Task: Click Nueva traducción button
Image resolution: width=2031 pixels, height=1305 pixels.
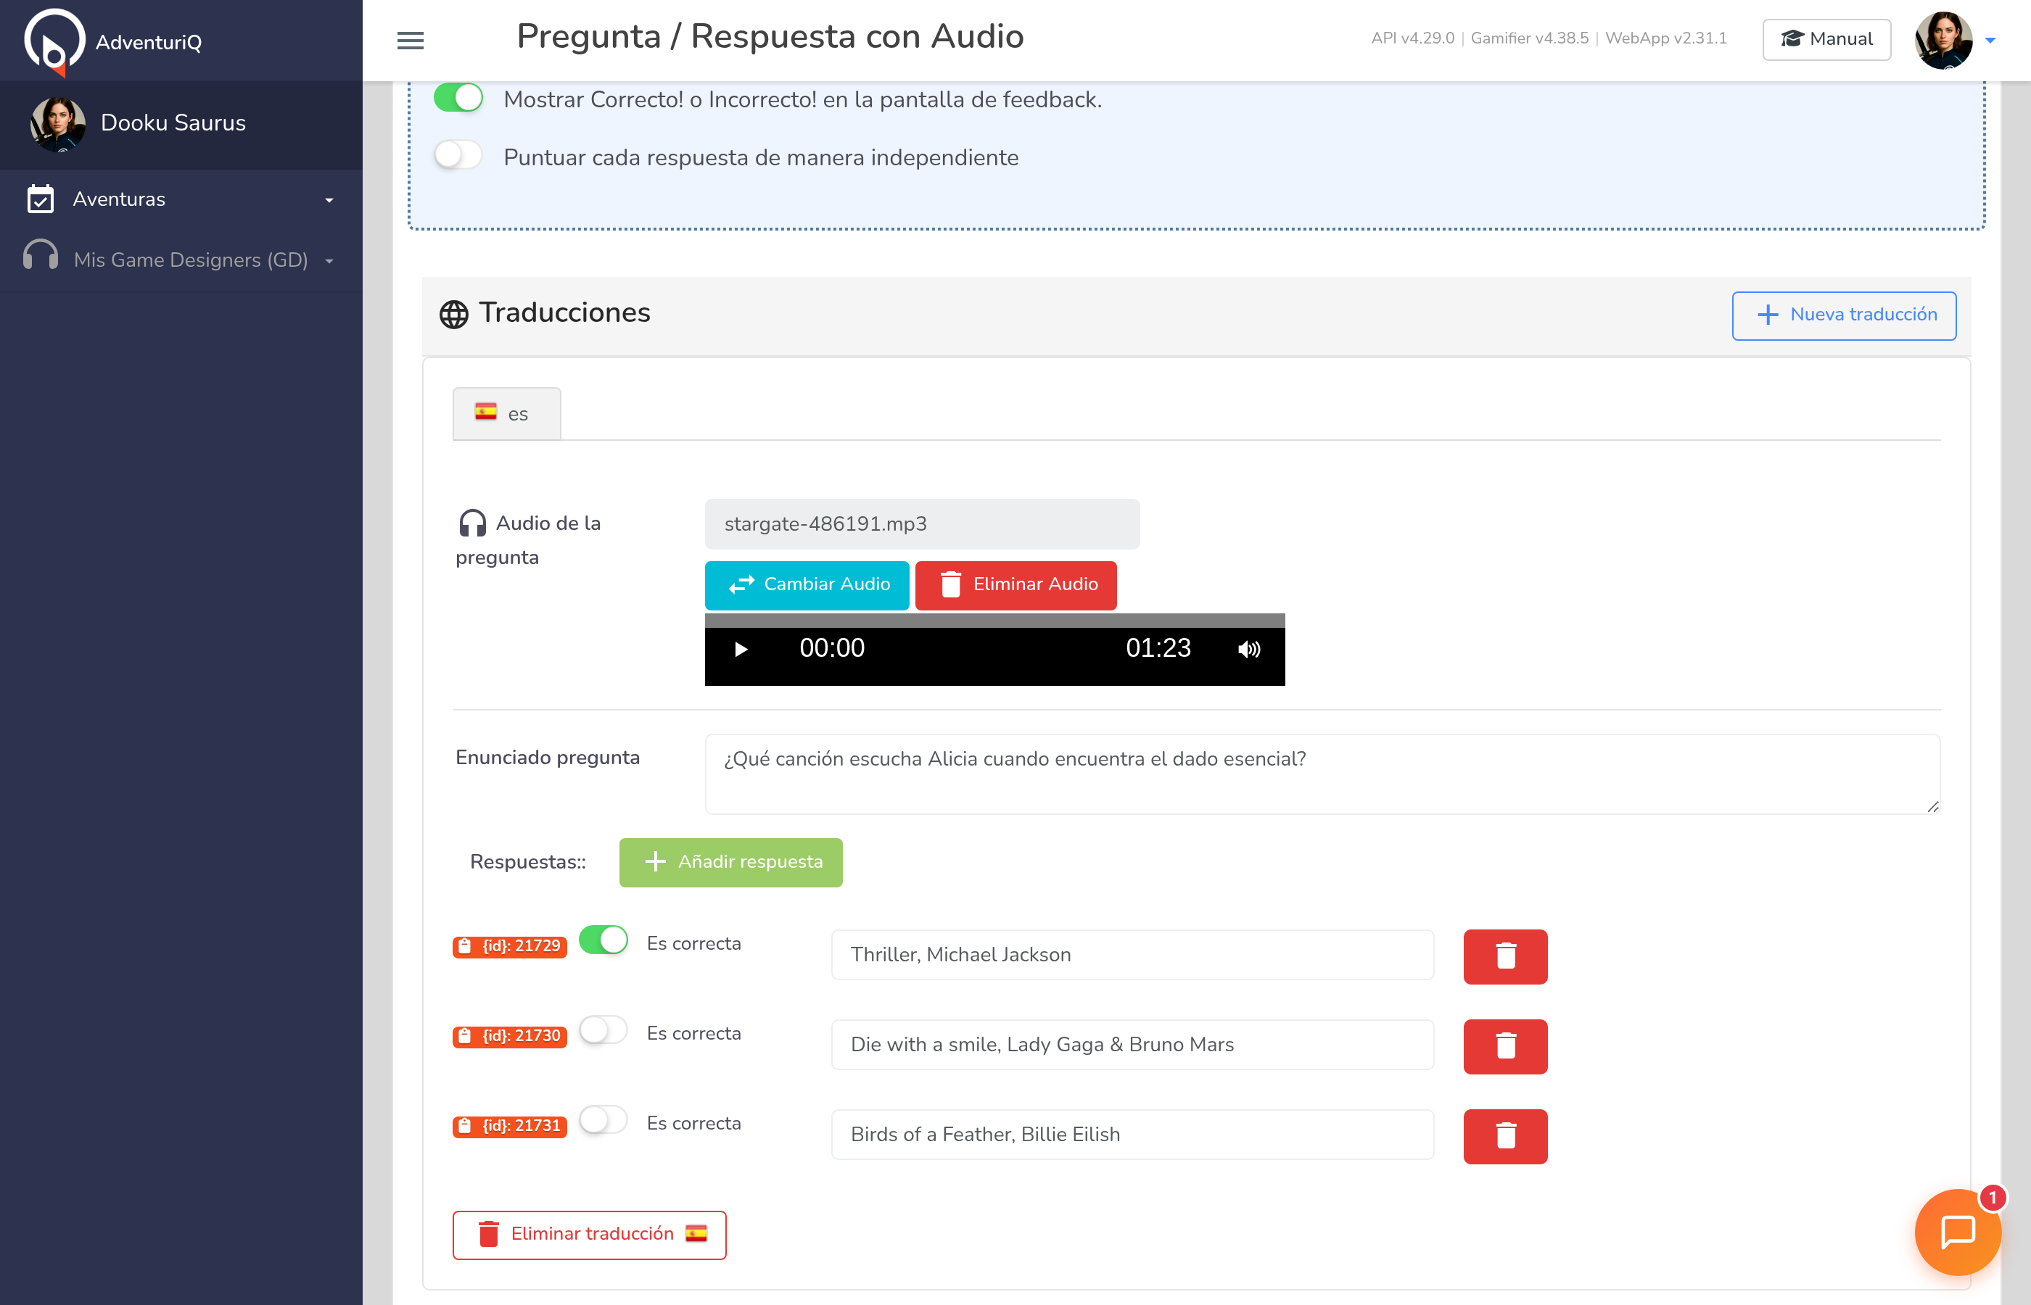Action: coord(1844,315)
